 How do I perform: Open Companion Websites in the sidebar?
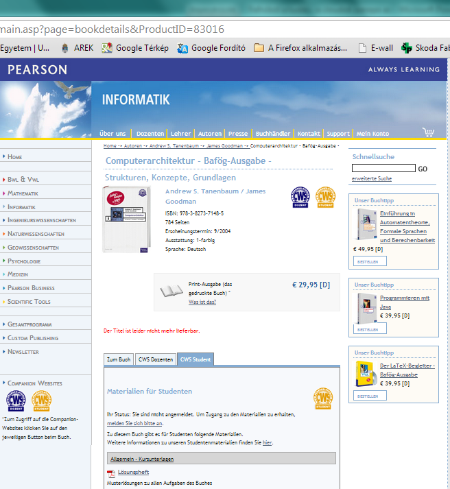[x=34, y=383]
